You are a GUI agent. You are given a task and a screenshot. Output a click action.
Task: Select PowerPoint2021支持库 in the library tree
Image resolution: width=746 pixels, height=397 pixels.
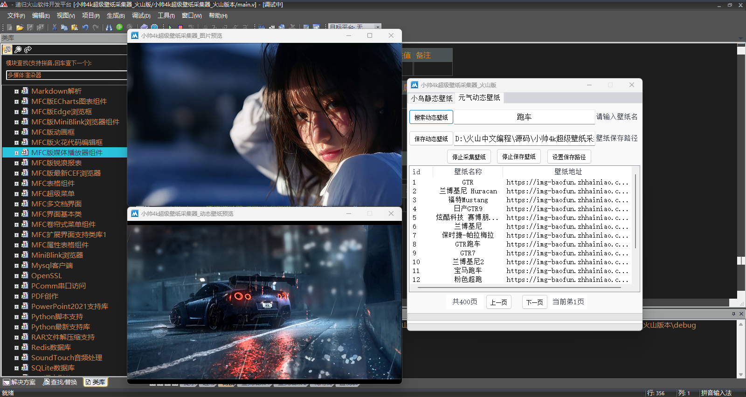point(70,306)
